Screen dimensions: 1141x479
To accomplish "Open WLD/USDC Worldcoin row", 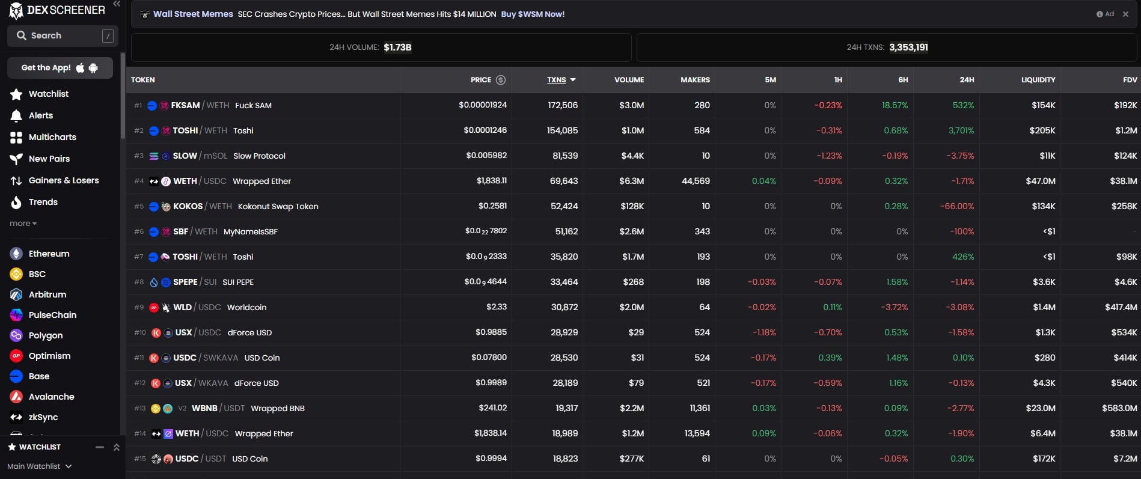I will tap(634, 307).
